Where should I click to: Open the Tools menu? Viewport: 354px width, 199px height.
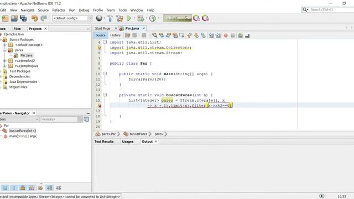click(123, 10)
